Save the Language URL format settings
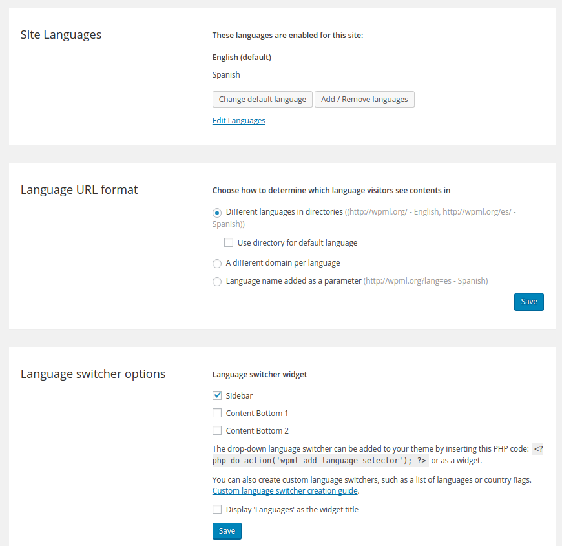 (x=528, y=302)
